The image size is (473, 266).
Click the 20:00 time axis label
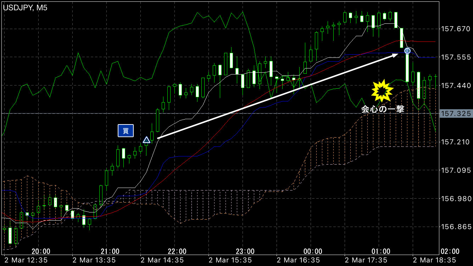41,251
